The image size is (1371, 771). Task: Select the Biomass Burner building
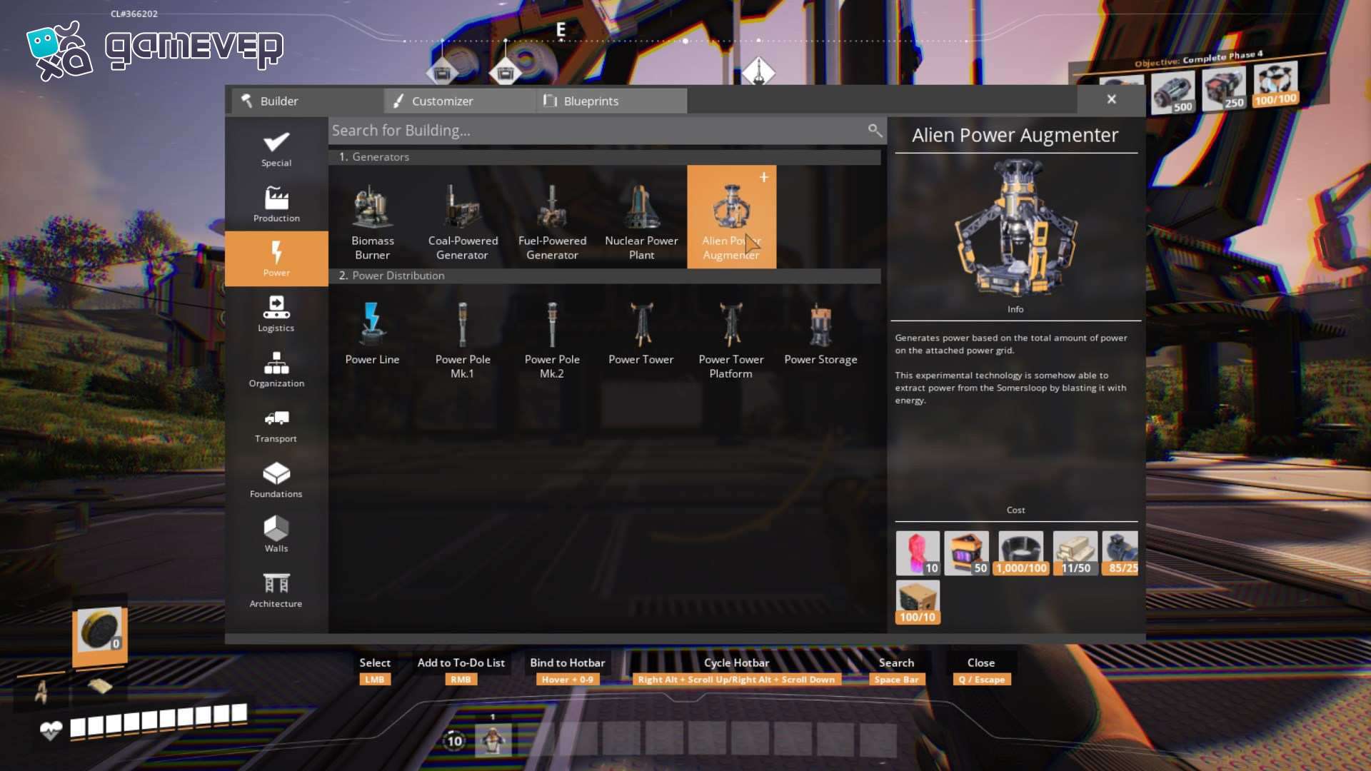373,217
